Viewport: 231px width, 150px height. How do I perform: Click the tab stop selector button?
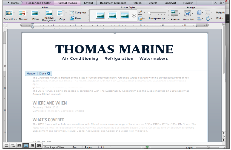[5, 26]
